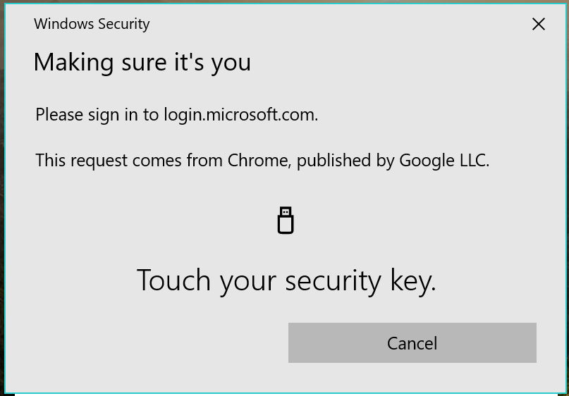Click the word "Making" in the heading
Image resolution: width=569 pixels, height=396 pixels.
73,63
